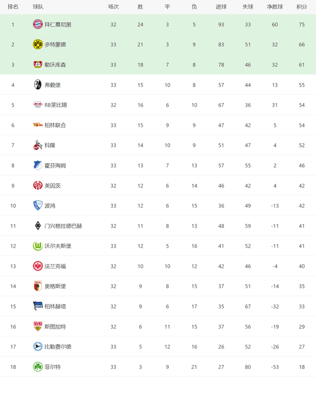Select the Freiburg club crest
Image resolution: width=316 pixels, height=400 pixels.
[x=38, y=85]
